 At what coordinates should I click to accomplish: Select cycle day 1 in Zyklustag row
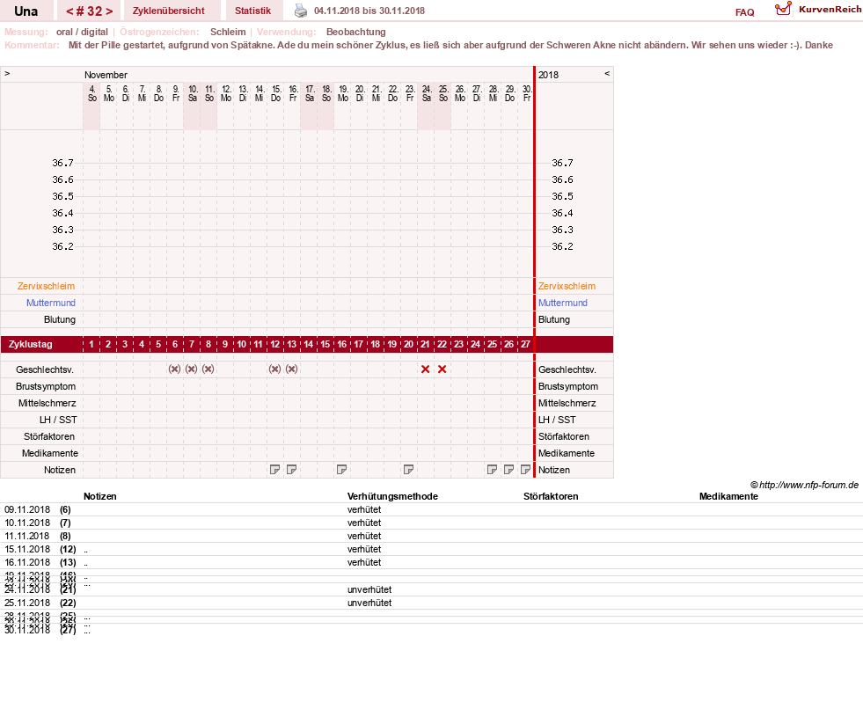(x=91, y=344)
